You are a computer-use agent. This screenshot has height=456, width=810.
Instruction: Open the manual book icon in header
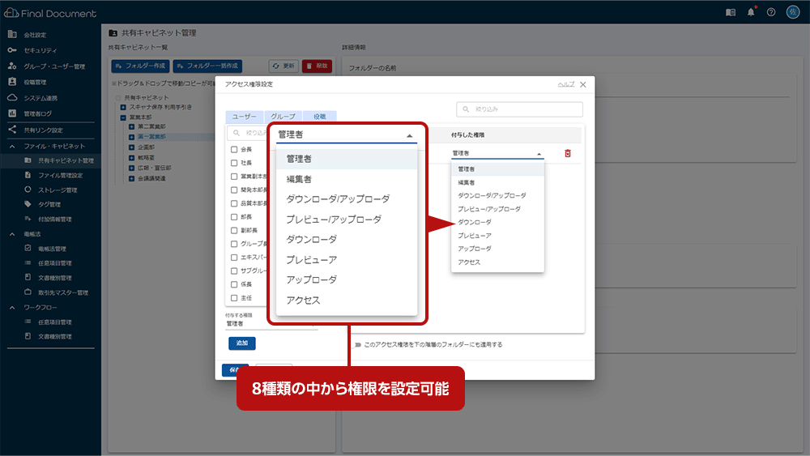tap(731, 12)
